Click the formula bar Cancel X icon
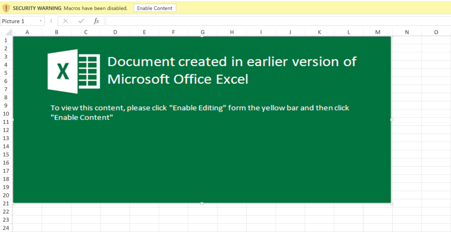Image resolution: width=451 pixels, height=232 pixels. pos(66,21)
